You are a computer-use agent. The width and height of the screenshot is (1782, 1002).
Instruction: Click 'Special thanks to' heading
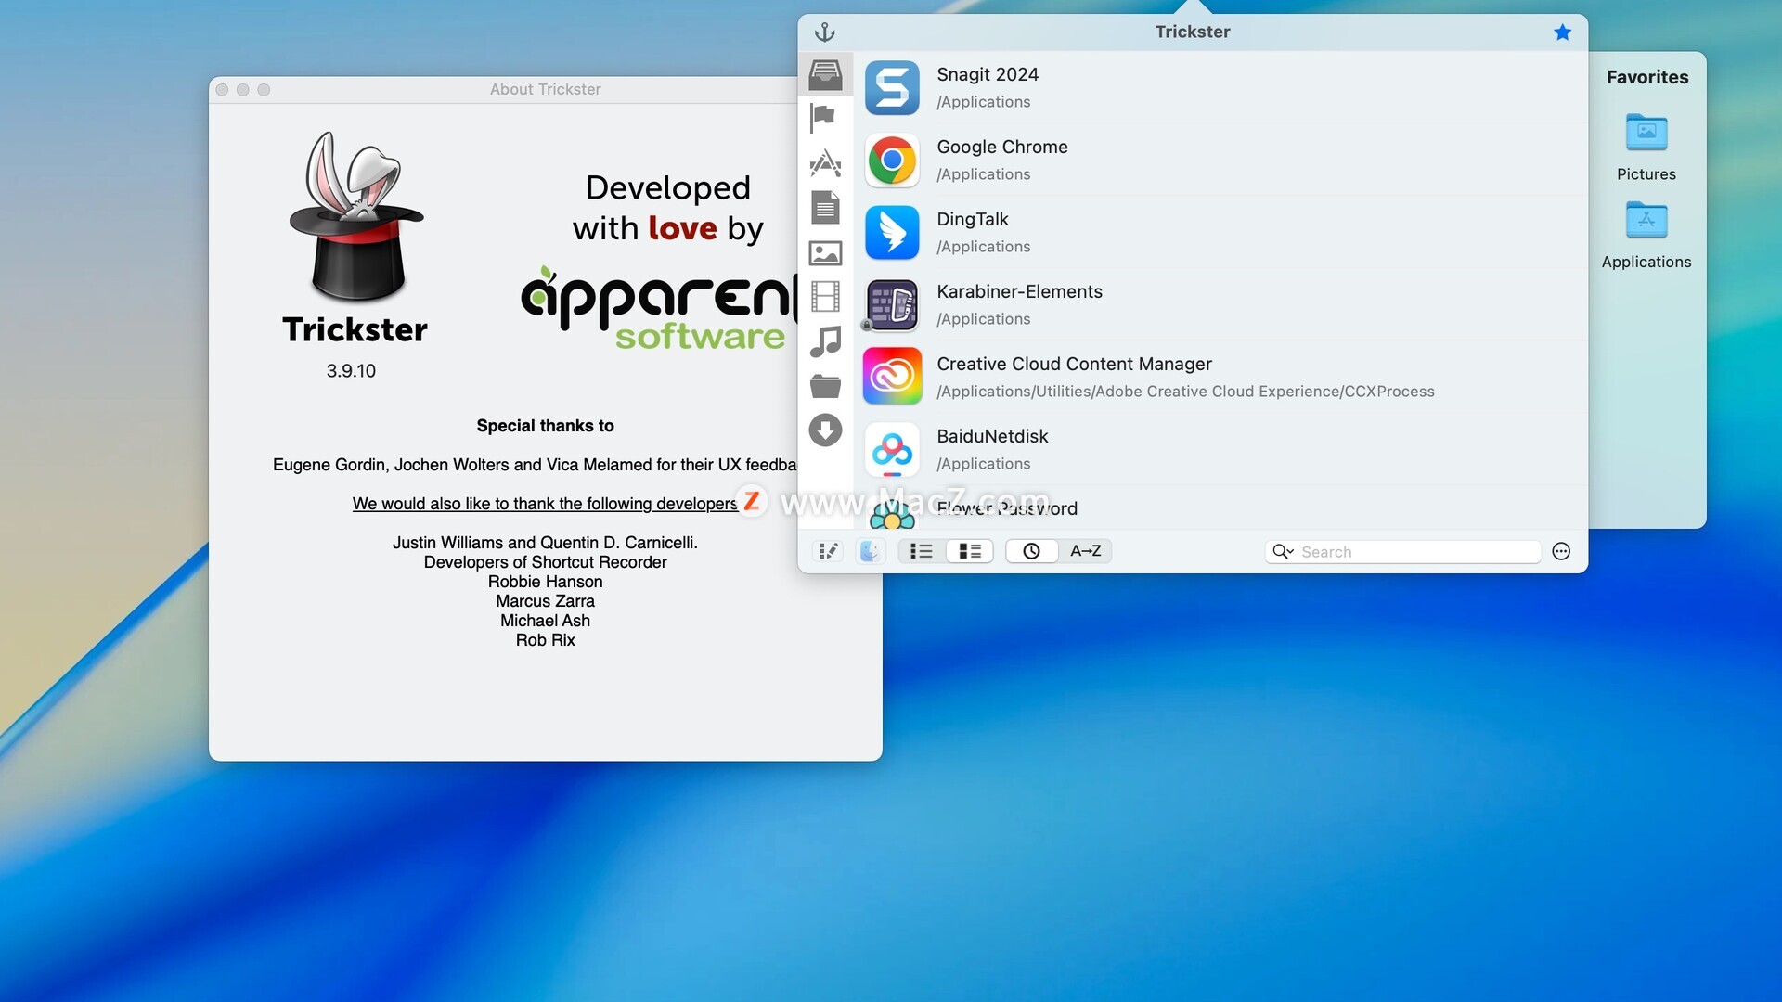pos(545,426)
